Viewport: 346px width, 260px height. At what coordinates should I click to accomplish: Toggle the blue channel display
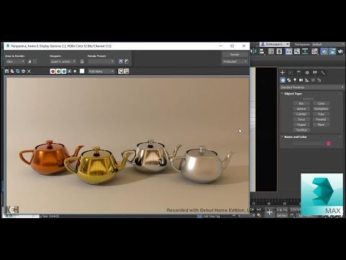pos(64,71)
